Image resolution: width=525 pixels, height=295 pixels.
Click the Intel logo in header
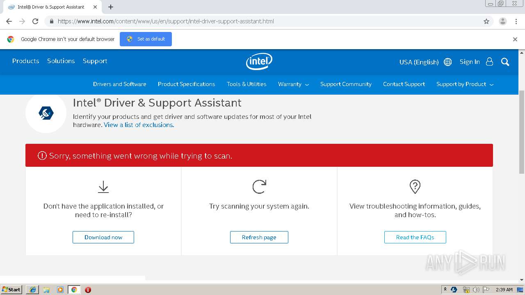[x=259, y=61]
